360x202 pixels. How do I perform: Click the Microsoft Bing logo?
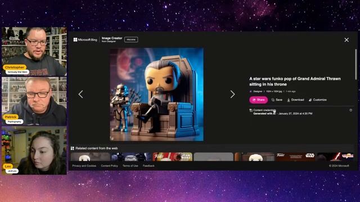tap(85, 40)
